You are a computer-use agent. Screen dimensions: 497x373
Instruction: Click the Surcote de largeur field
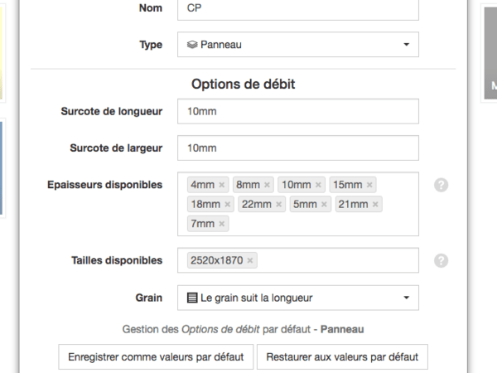coord(298,148)
